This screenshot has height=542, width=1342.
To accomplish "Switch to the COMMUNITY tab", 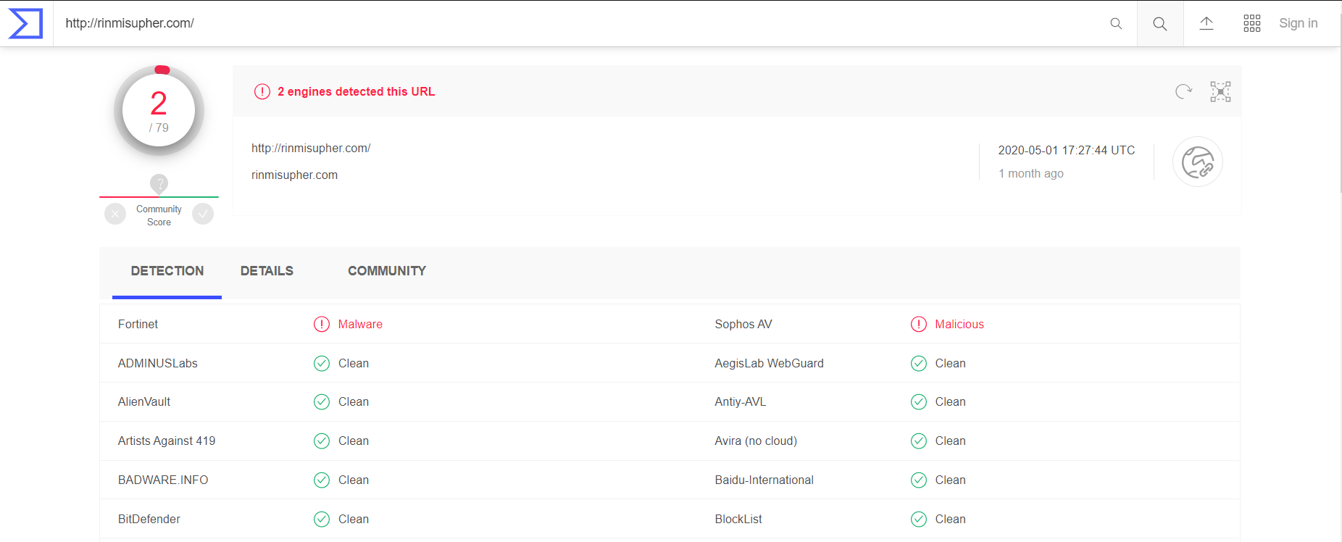I will pos(387,271).
